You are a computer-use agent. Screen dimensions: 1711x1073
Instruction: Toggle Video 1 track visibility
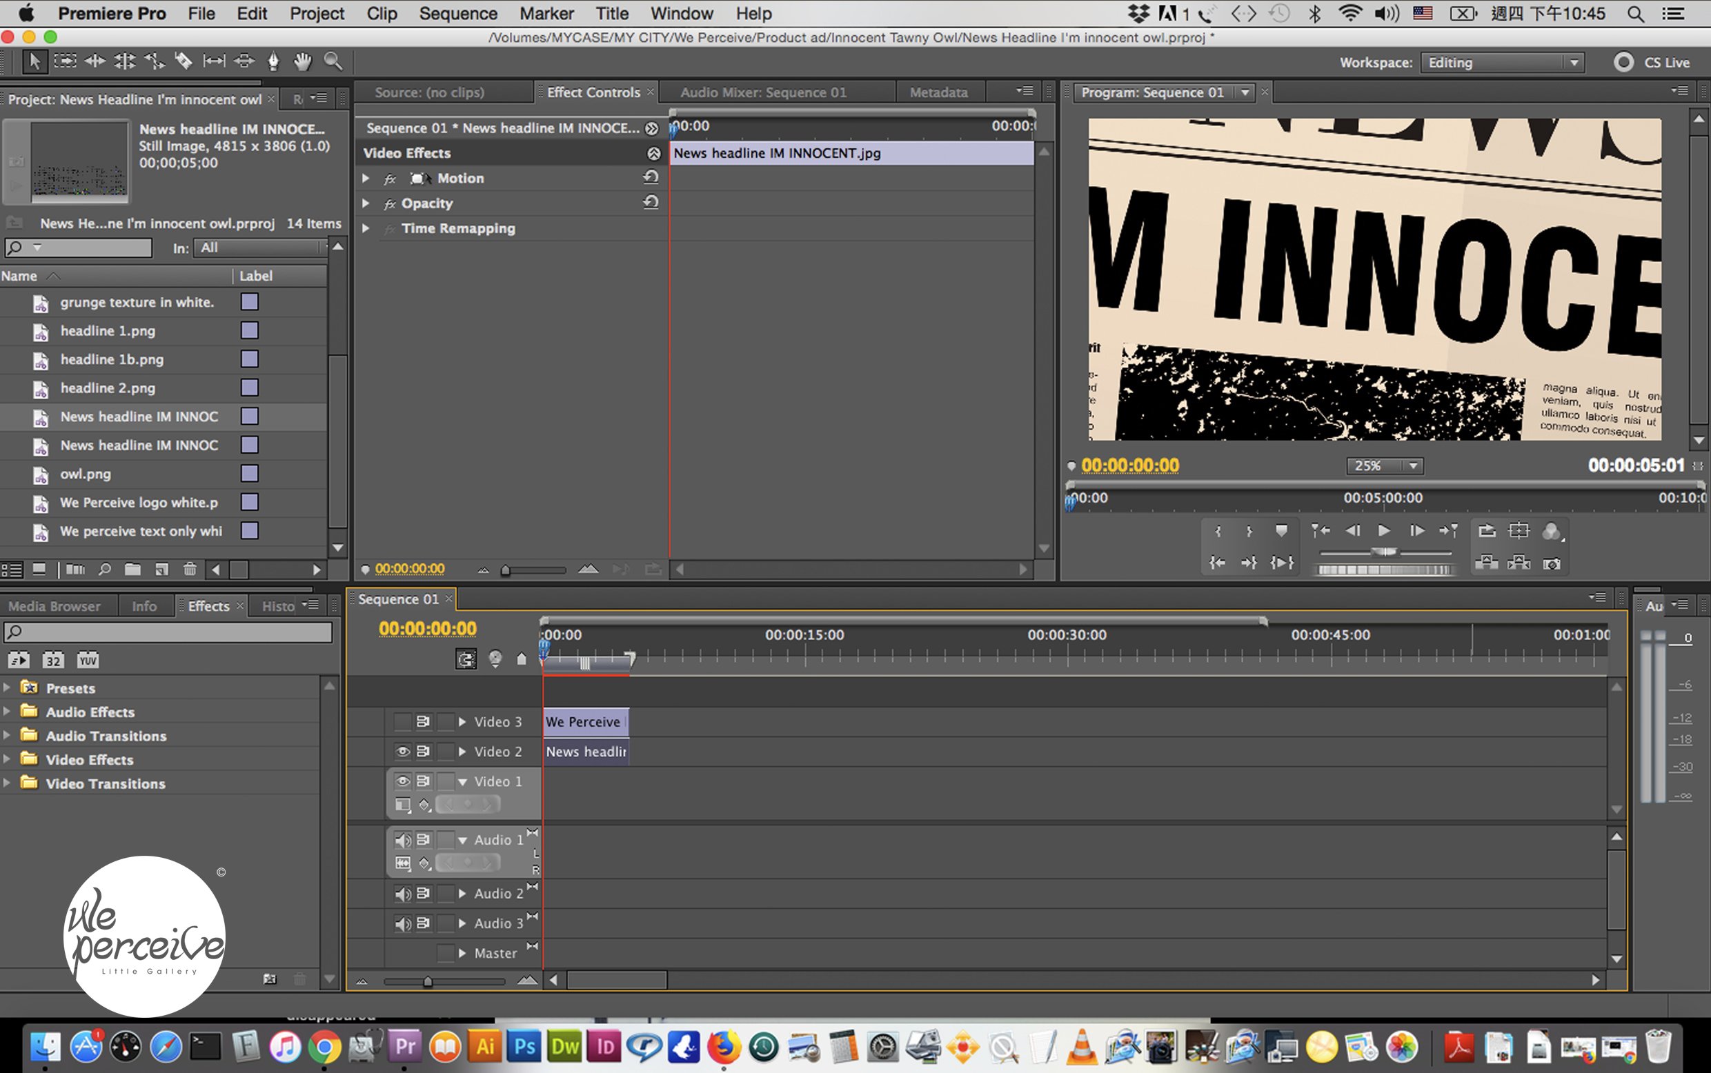[x=402, y=781]
